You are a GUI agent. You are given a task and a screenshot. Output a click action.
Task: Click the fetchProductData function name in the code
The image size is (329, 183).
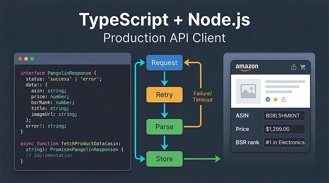click(83, 144)
